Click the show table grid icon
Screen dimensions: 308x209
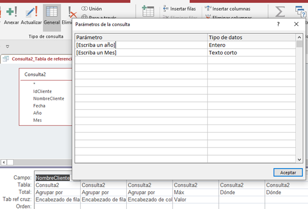pyautogui.click(x=148, y=11)
